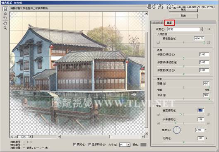Click the 取消 cancel button
The image size is (219, 152).
click(183, 16)
